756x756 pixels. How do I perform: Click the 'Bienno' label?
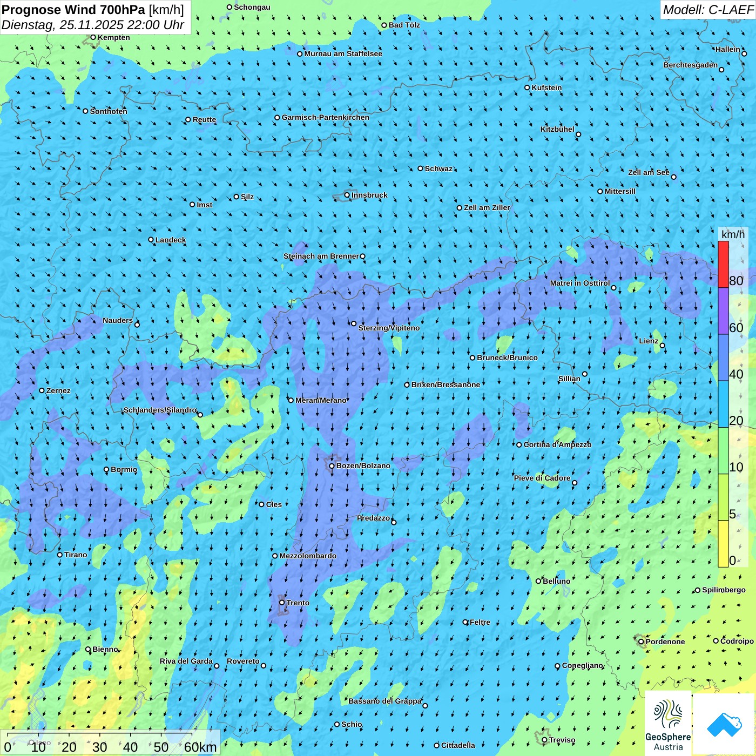tap(105, 649)
